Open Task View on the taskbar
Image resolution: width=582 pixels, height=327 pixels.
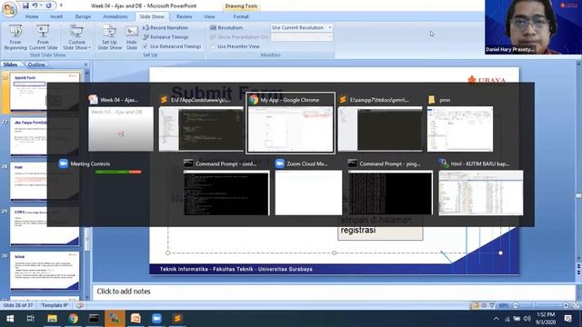tap(30, 319)
